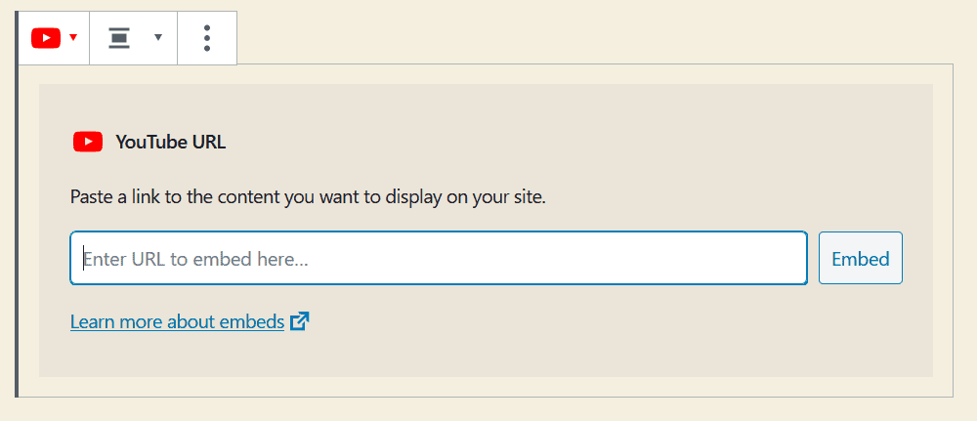Open the three-dot more options menu
The height and width of the screenshot is (421, 977).
tap(207, 38)
